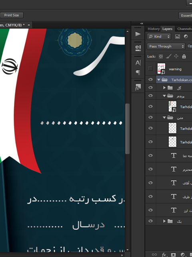Collapse the متن group triangle
The width and height of the screenshot is (192, 257).
(x=164, y=118)
